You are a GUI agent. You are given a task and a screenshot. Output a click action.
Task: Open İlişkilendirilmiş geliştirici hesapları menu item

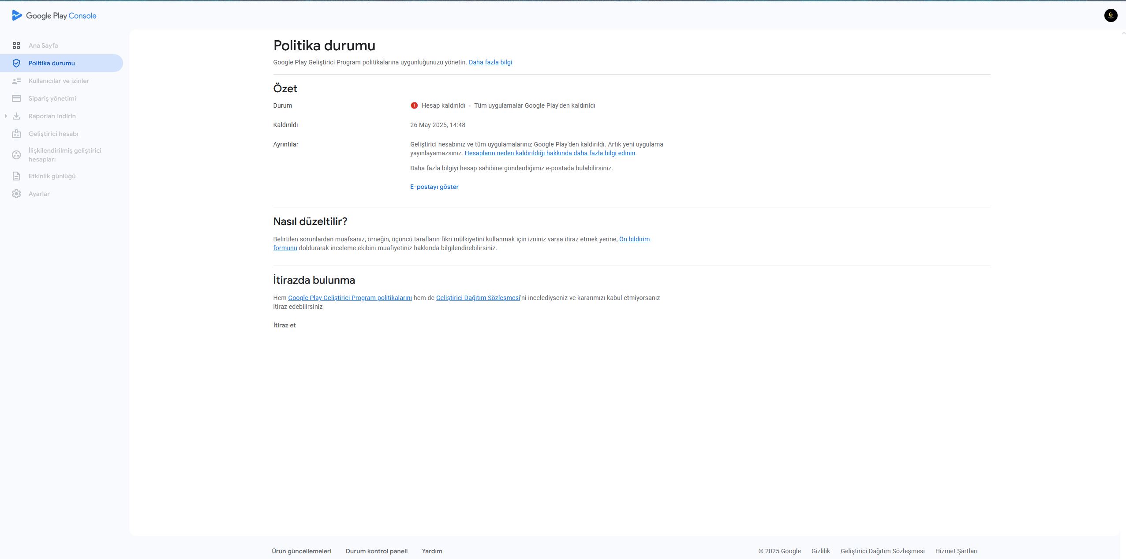[65, 155]
